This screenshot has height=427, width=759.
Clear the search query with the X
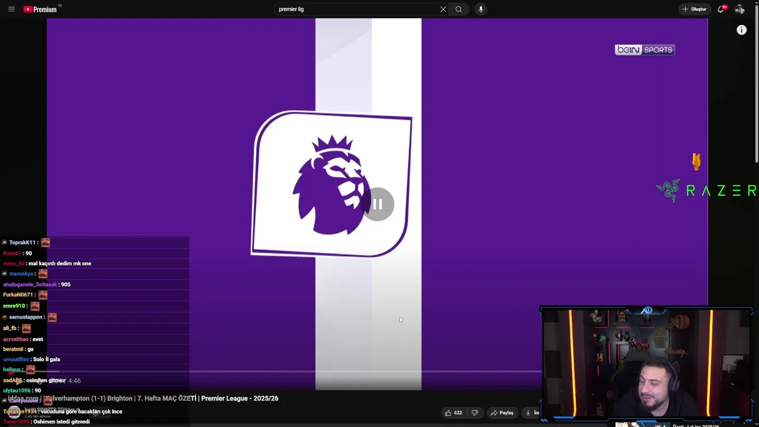tap(443, 9)
